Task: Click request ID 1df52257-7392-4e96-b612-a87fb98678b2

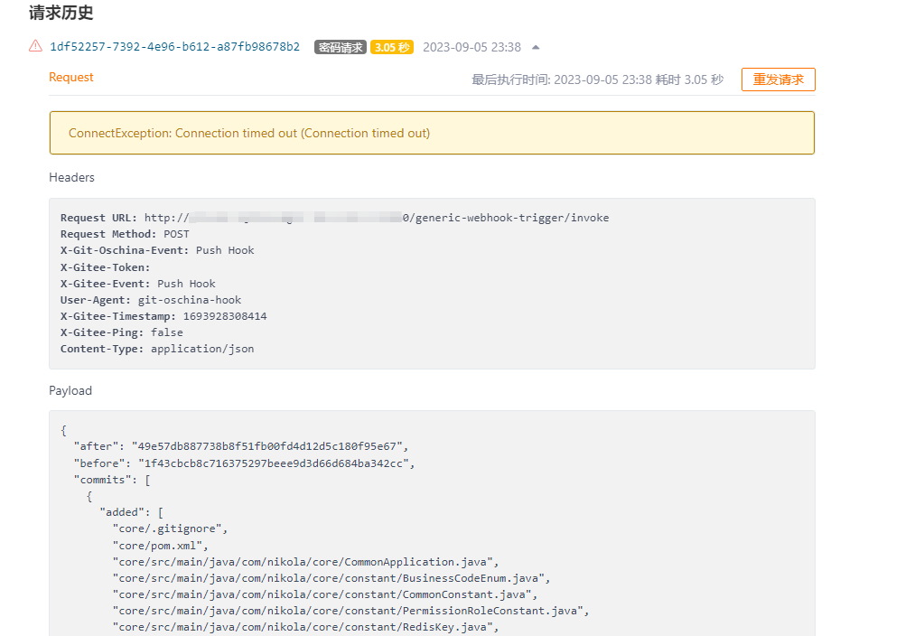Action: (x=174, y=47)
